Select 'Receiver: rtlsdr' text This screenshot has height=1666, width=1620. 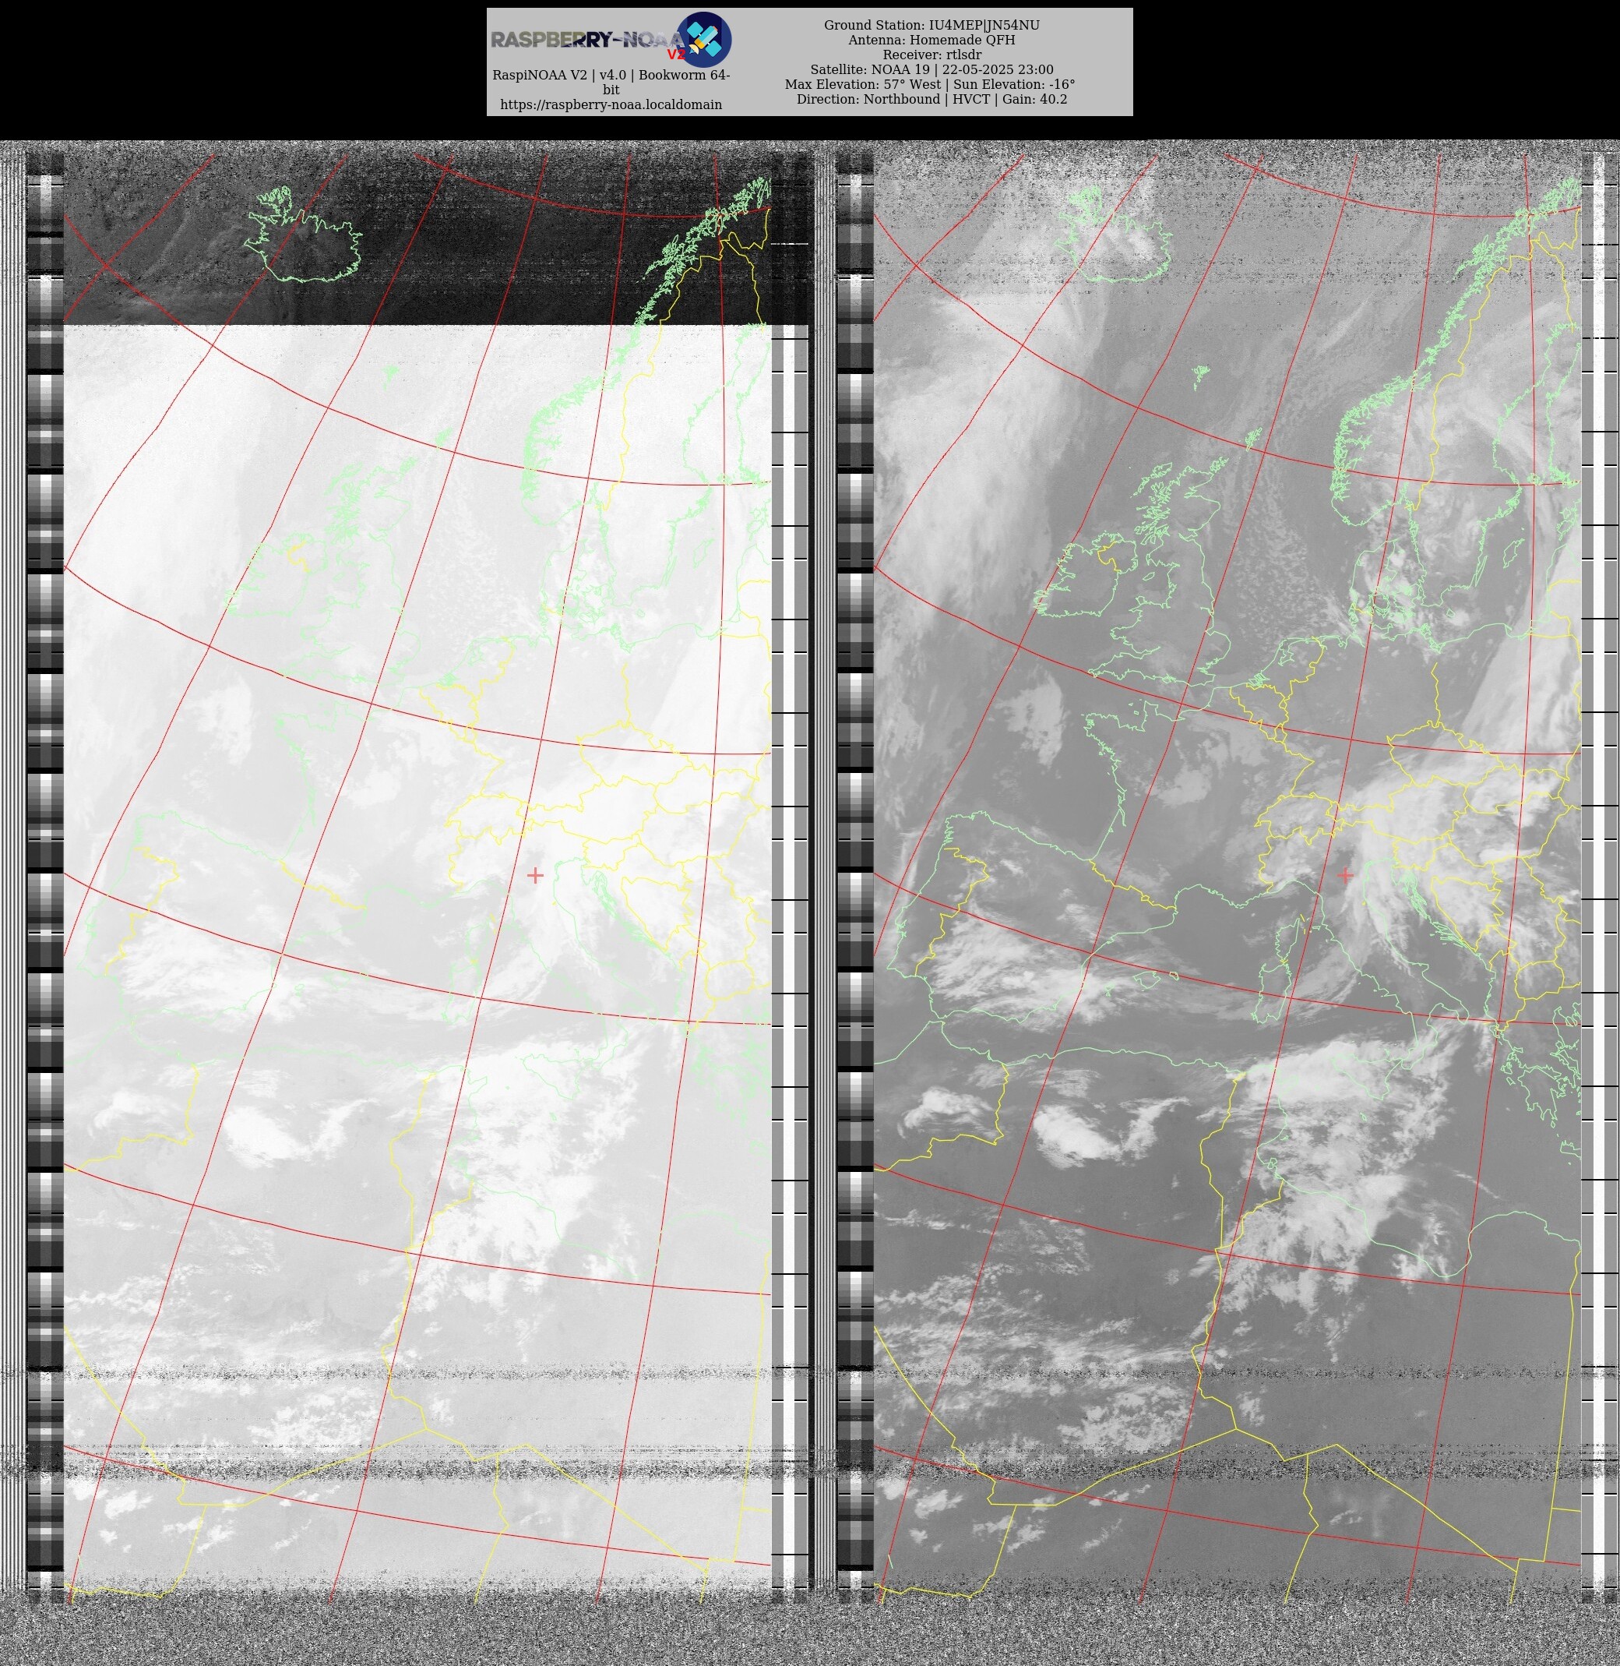pos(931,55)
